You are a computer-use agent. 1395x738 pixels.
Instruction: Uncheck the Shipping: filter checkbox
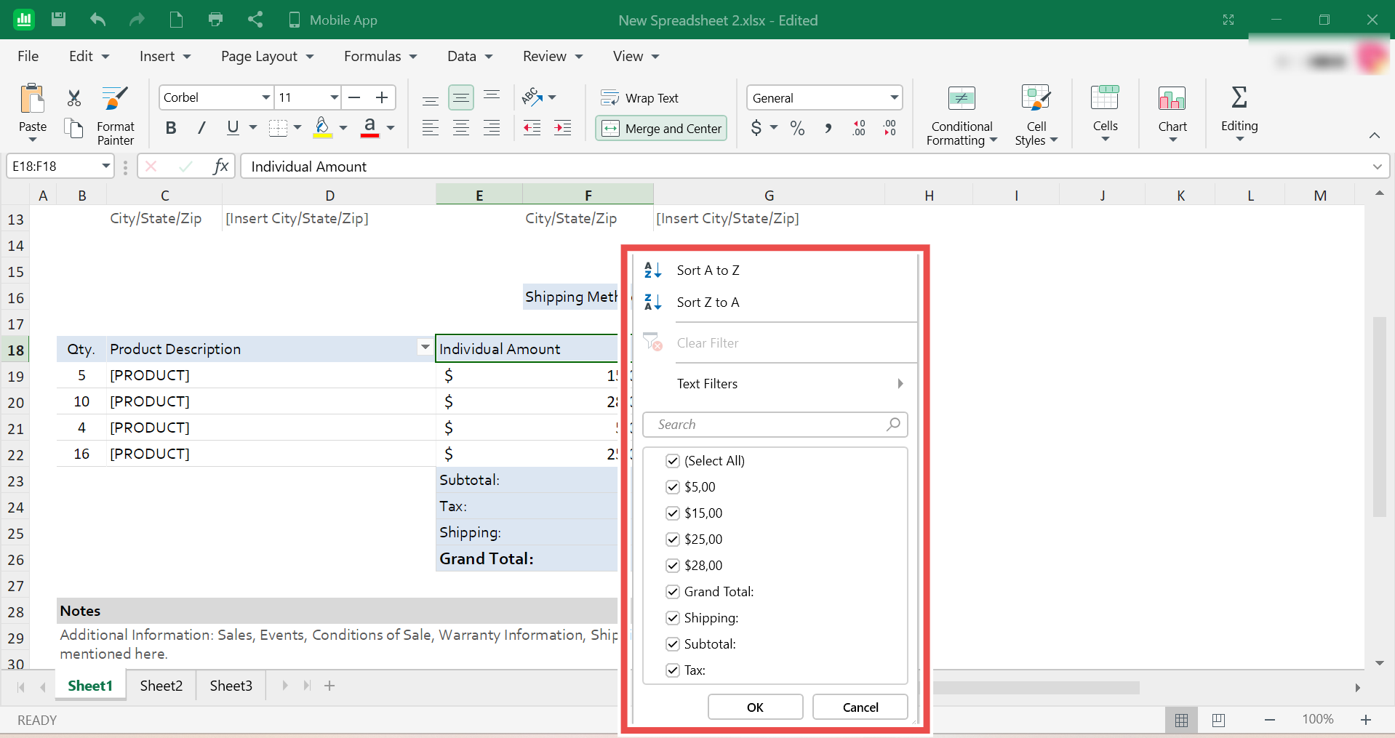[x=673, y=618]
